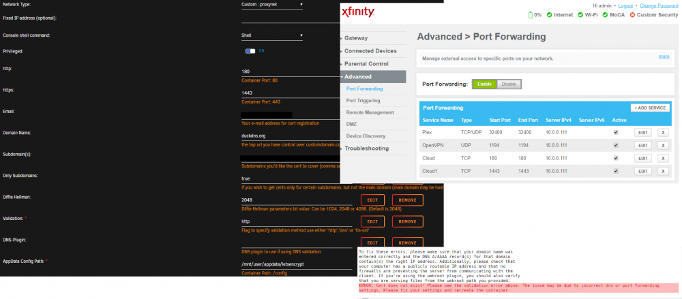Select DMZ in sidebar

(x=351, y=124)
